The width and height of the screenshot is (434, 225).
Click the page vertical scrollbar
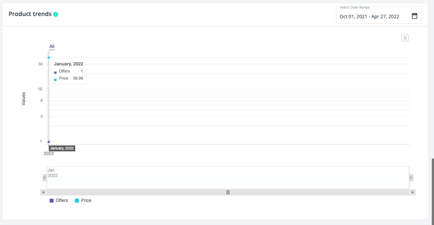tap(433, 191)
